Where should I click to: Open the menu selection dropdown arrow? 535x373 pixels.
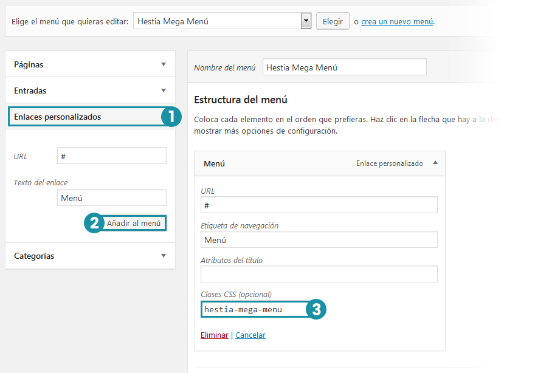coord(306,21)
